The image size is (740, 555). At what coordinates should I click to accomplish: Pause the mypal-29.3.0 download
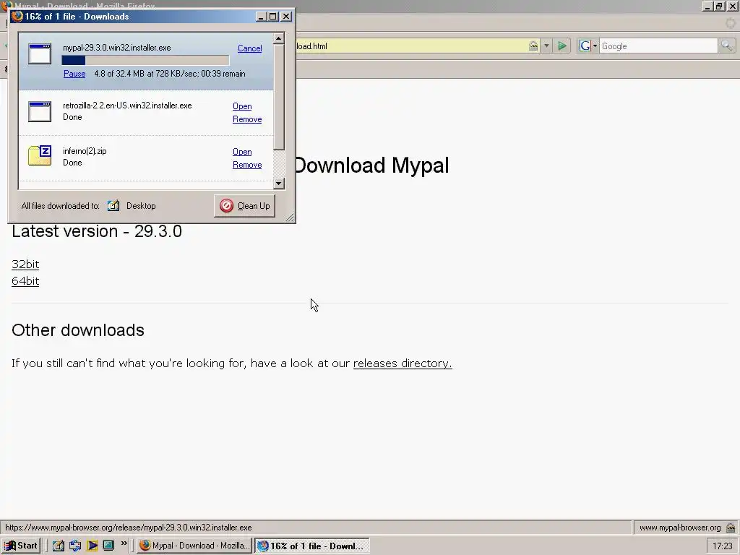74,74
